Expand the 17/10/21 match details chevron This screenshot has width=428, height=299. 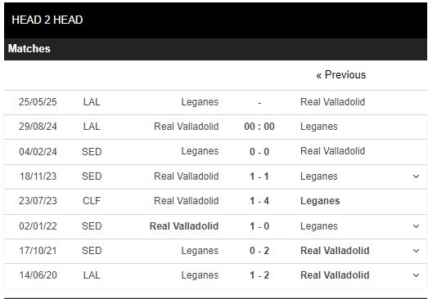coord(416,251)
